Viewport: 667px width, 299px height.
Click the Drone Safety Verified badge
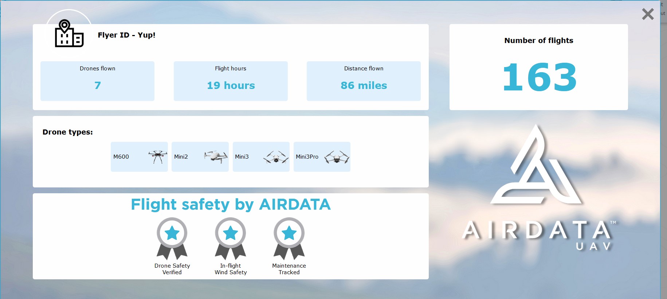point(172,238)
